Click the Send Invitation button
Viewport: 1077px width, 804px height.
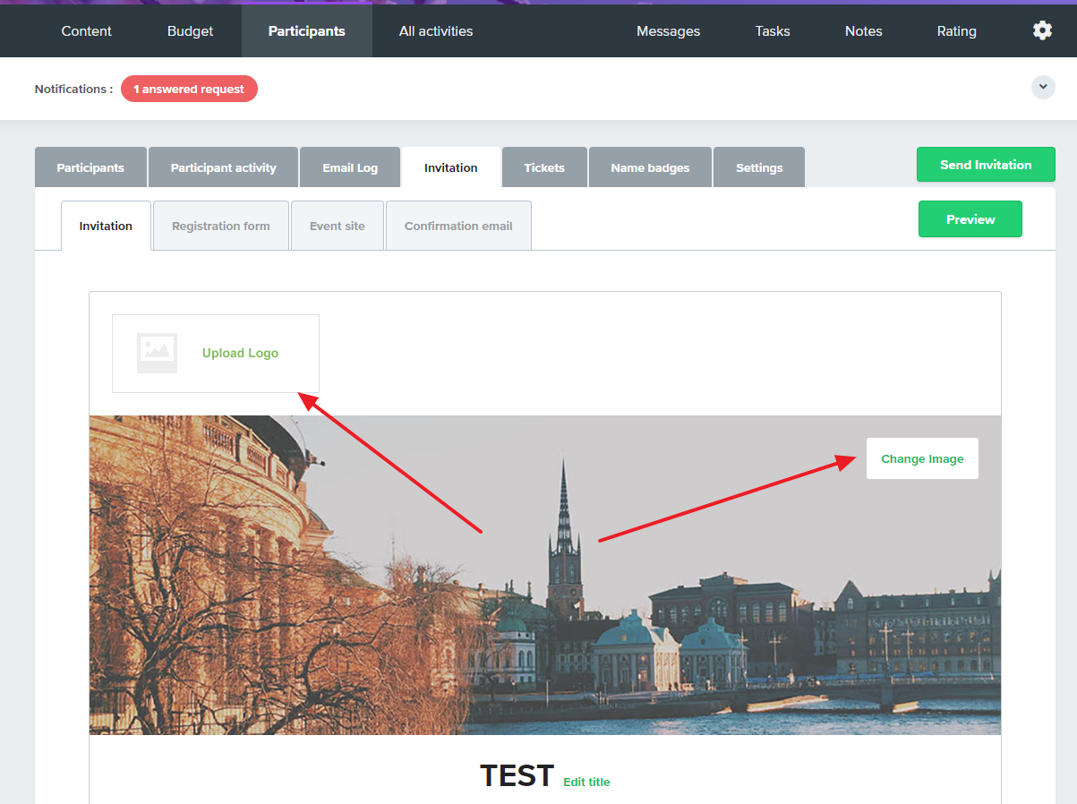(986, 165)
